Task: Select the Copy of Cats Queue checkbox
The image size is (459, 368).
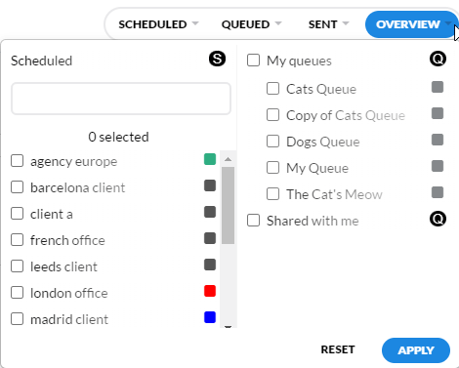Action: 272,115
